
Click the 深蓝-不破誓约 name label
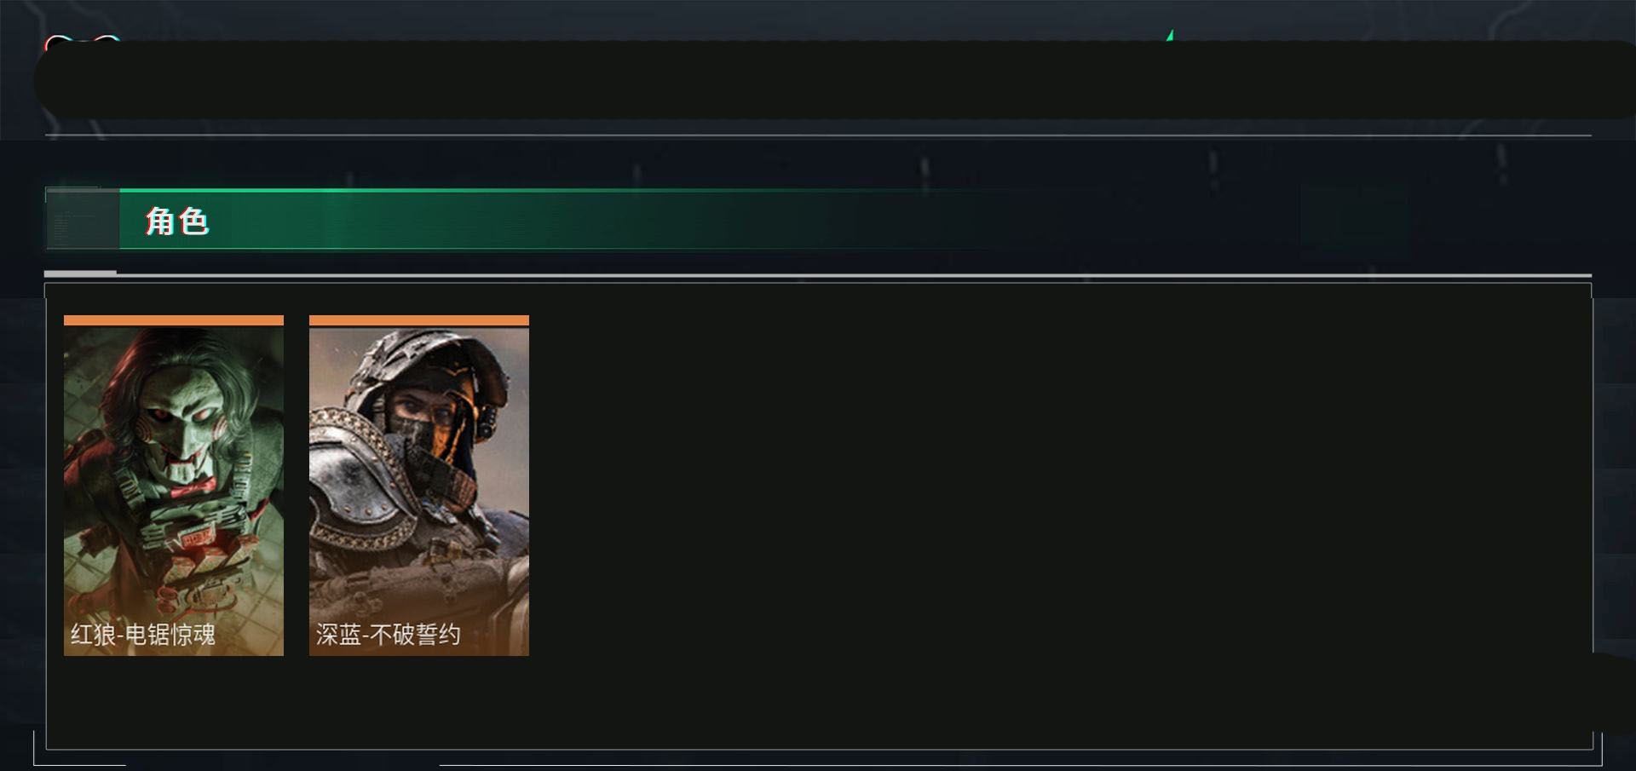[x=388, y=635]
